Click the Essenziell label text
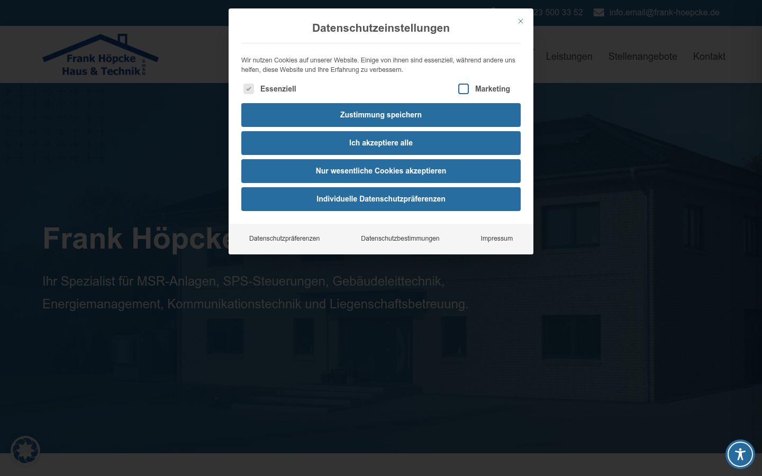This screenshot has height=476, width=762. 278,89
